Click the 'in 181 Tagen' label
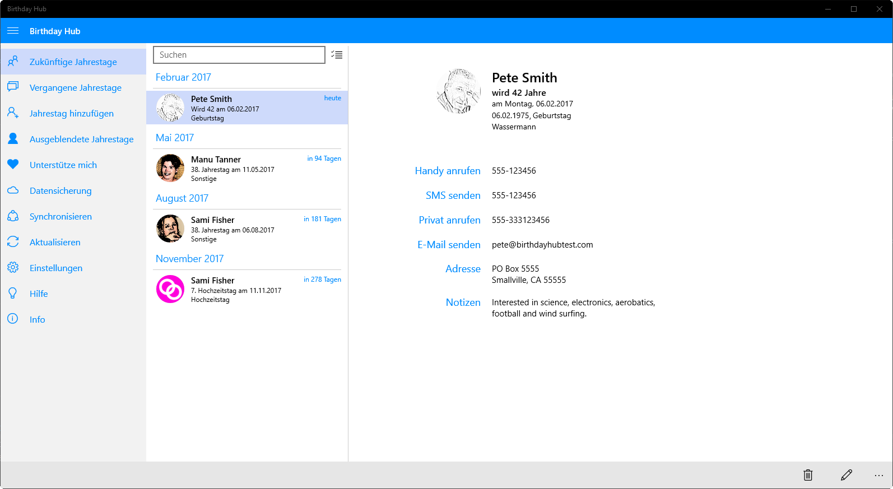893x489 pixels. [x=323, y=219]
